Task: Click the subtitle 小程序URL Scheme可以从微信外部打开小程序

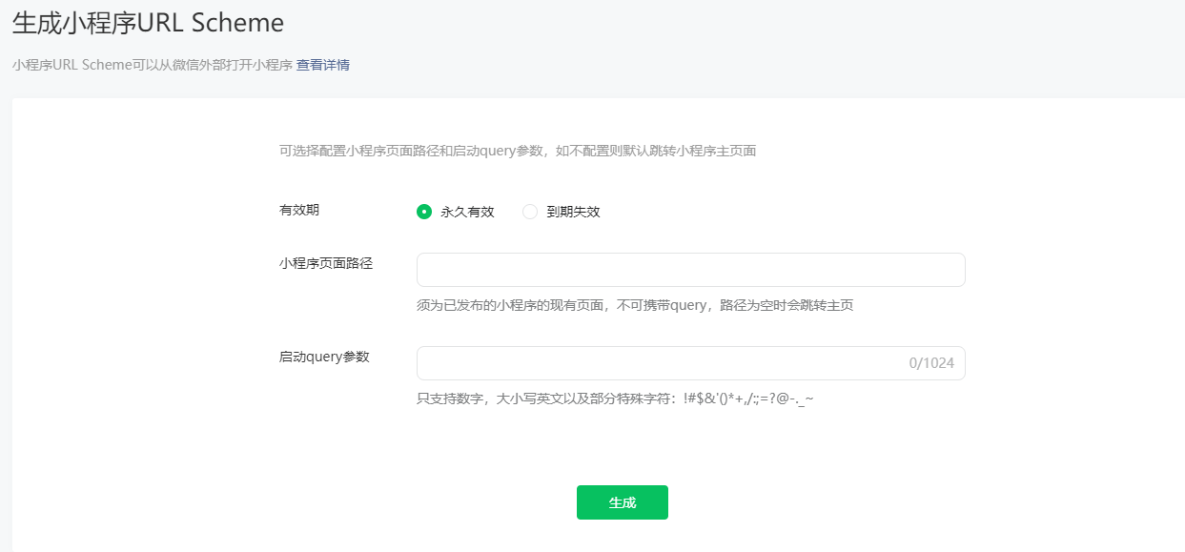Action: (153, 66)
